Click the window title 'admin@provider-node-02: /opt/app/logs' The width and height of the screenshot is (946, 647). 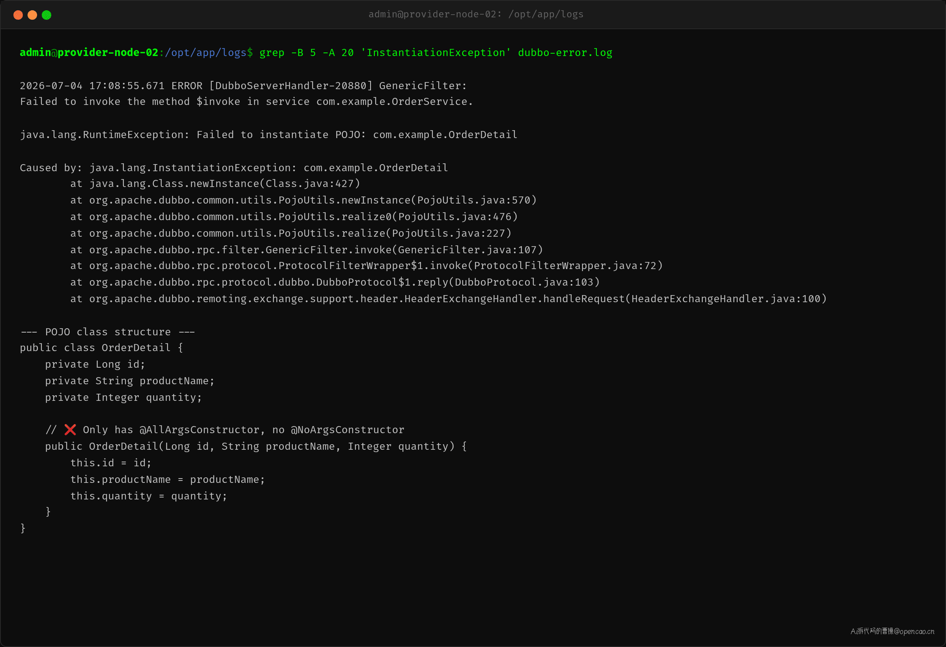click(x=476, y=14)
